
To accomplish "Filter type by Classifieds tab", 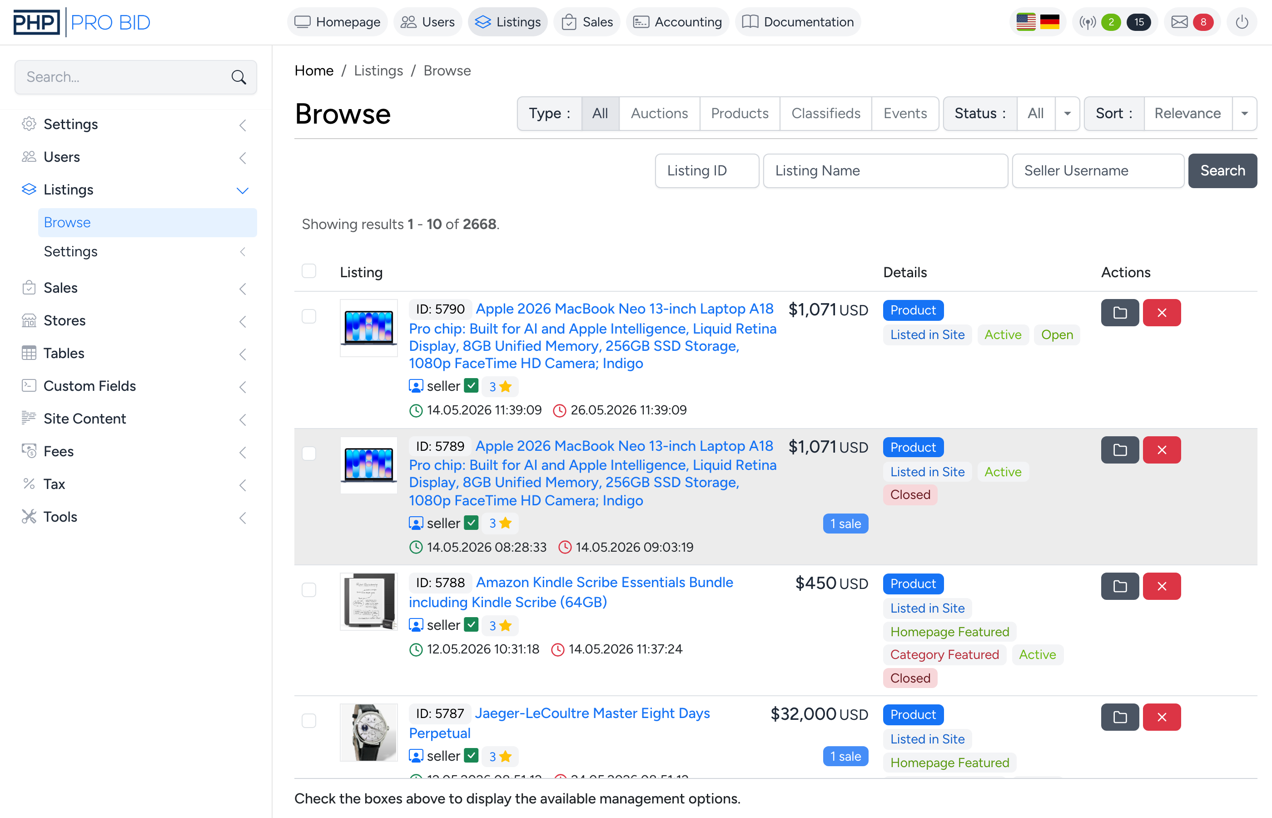I will tap(825, 114).
